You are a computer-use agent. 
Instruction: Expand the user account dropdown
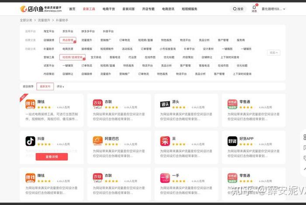coord(273,9)
